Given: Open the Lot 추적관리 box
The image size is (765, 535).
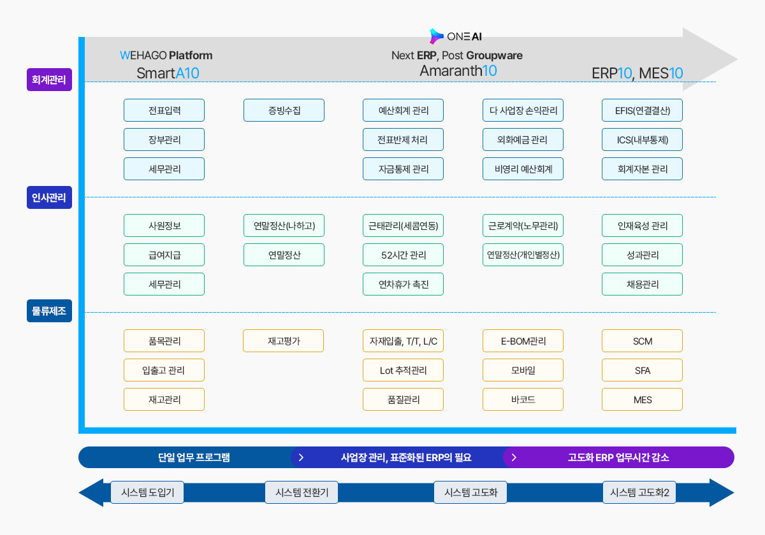Looking at the screenshot, I should 403,370.
